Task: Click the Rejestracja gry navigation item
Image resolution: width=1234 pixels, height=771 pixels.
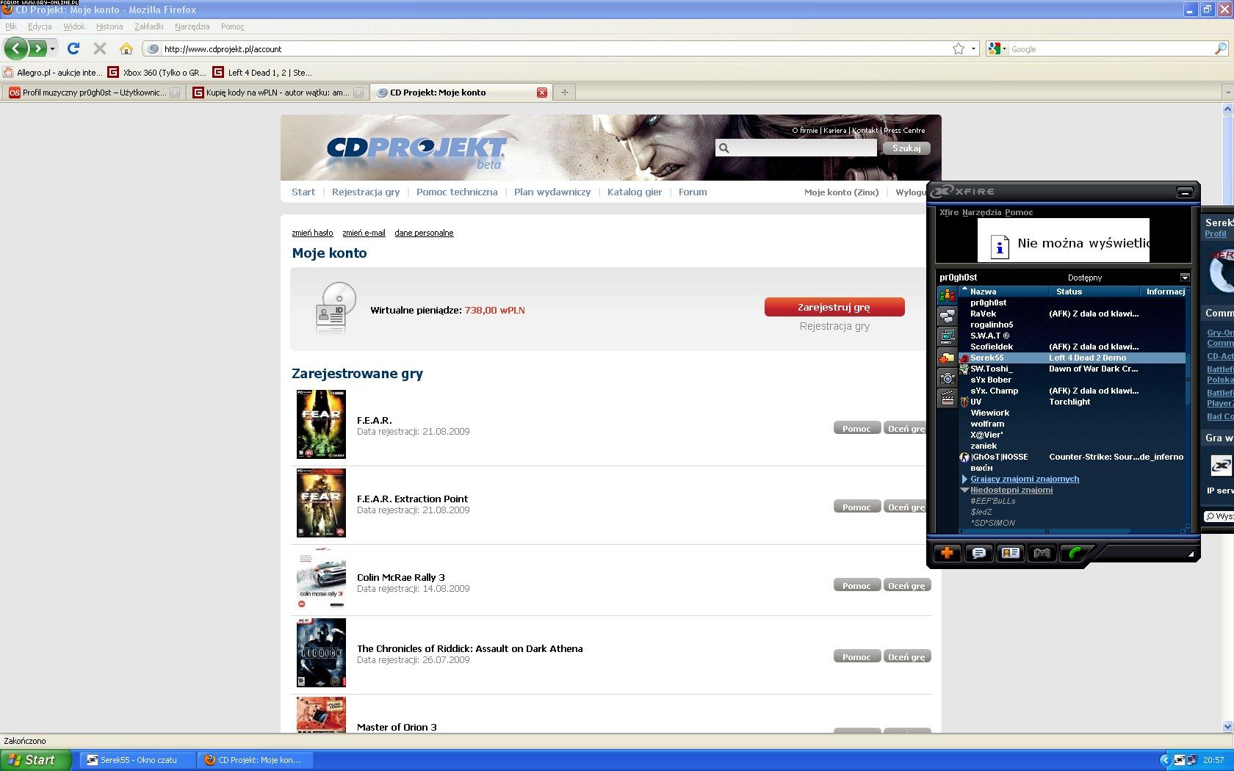Action: coord(366,192)
